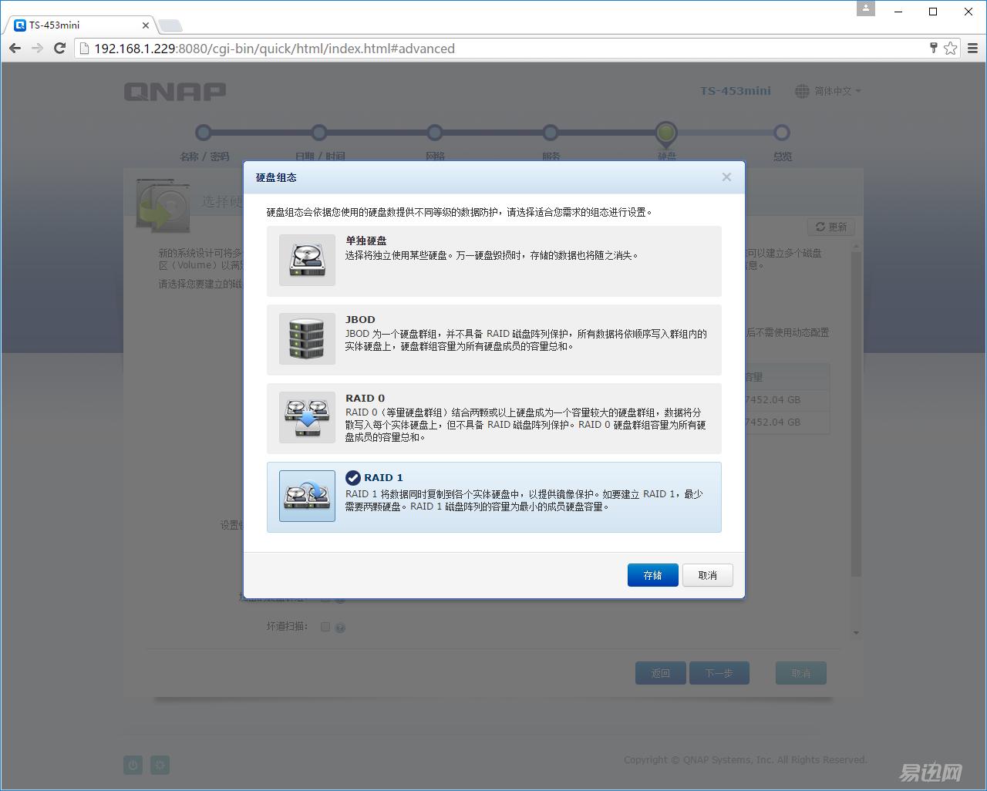Select the RAID 1 option title
This screenshot has width=987, height=791.
pos(384,477)
